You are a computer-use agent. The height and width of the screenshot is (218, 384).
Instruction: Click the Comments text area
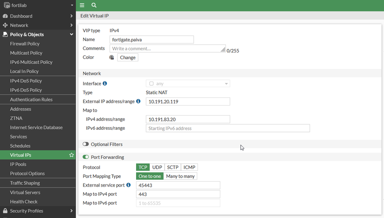[168, 48]
